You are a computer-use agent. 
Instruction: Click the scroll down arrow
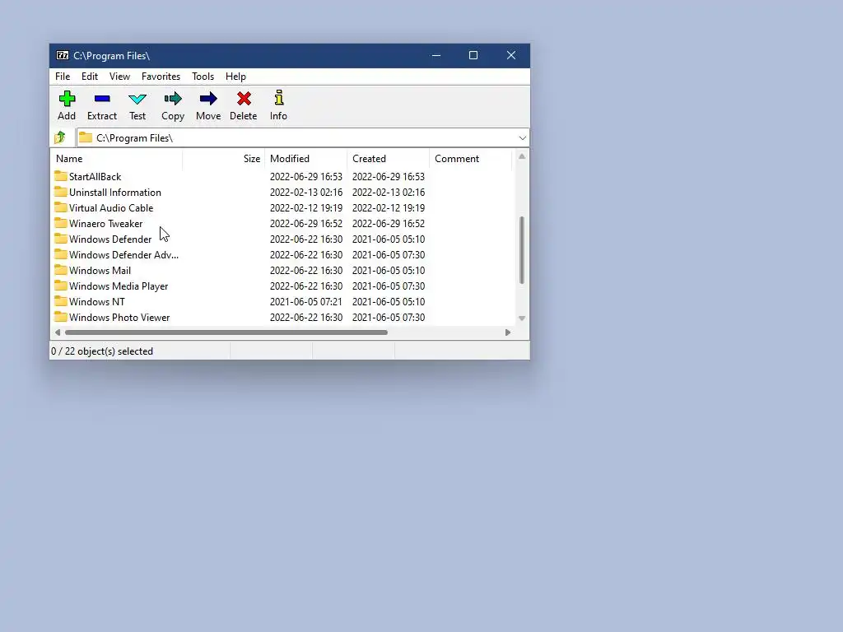point(521,318)
